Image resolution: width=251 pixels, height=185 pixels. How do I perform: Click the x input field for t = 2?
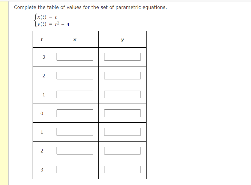75,150
